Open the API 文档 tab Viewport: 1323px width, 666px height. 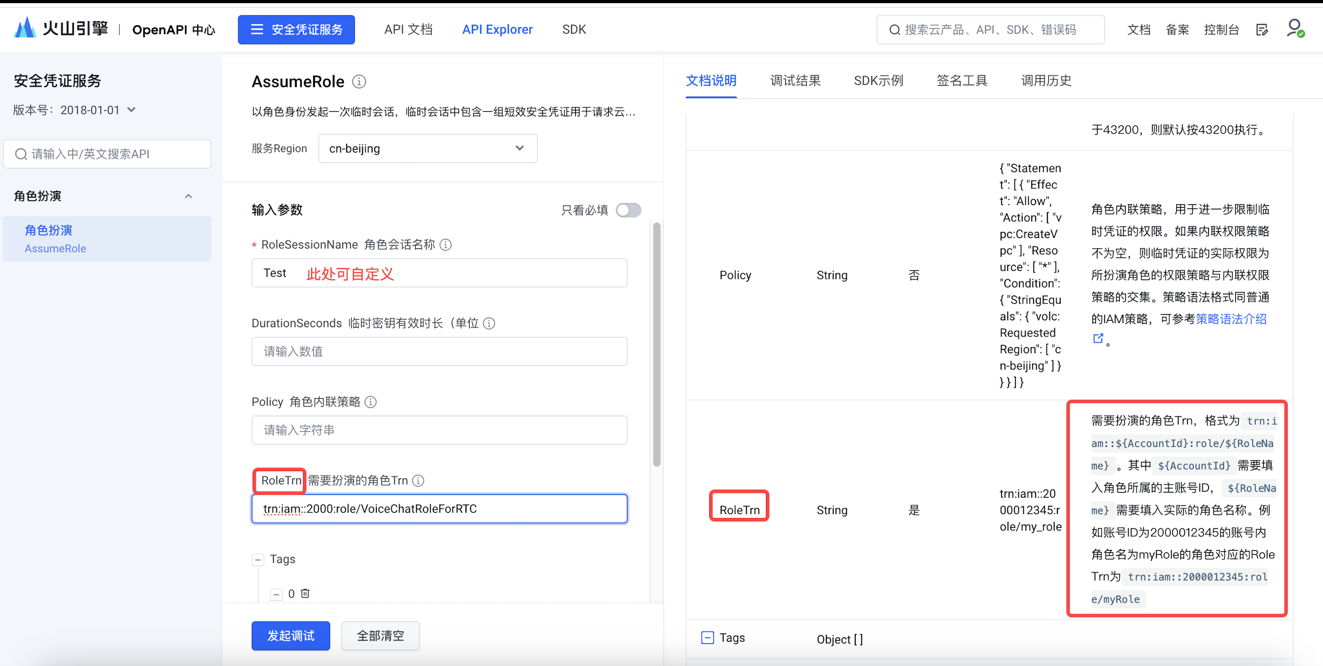[x=408, y=30]
